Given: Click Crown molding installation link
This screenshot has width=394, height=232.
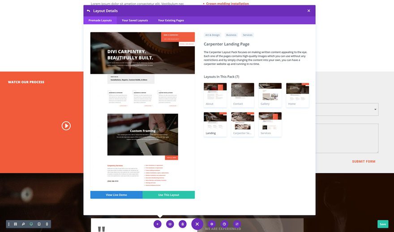Looking at the screenshot, I should (x=227, y=4).
